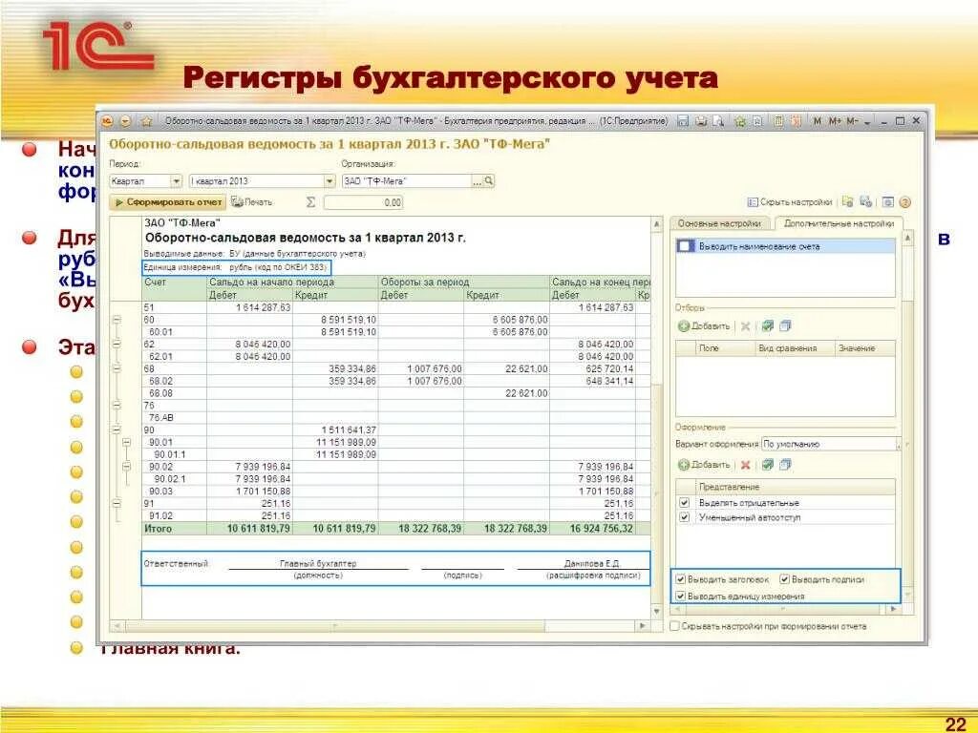The image size is (978, 733).
Task: Select the Итого row label
Action: click(x=158, y=529)
